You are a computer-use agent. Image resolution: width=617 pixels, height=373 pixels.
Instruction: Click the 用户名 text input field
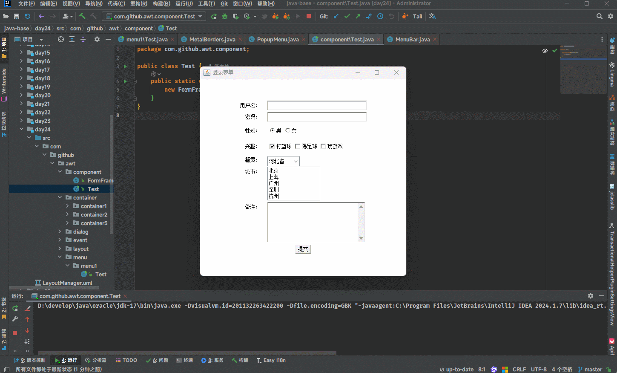(317, 105)
